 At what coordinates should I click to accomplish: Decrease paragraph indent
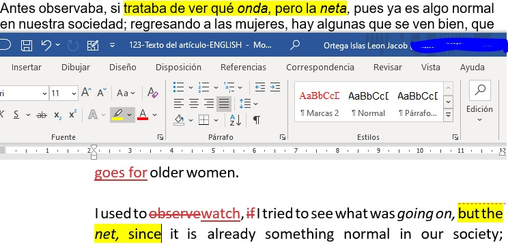[x=260, y=87]
